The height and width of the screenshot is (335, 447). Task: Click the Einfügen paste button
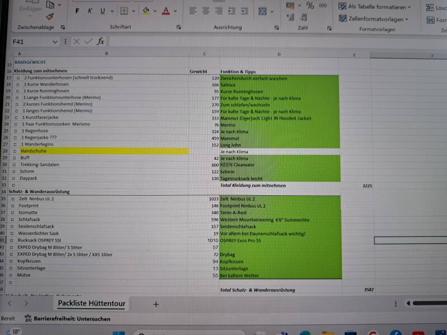point(30,9)
